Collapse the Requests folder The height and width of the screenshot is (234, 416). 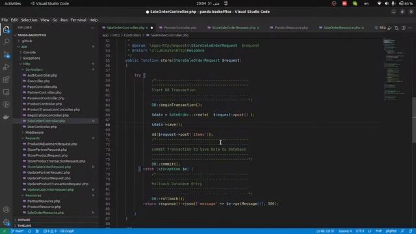click(x=32, y=138)
